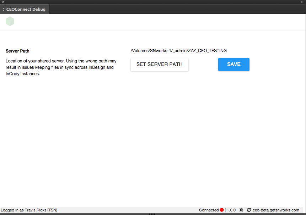This screenshot has width=306, height=215.
Task: Click the 1.0.0 version number
Action: [231, 210]
